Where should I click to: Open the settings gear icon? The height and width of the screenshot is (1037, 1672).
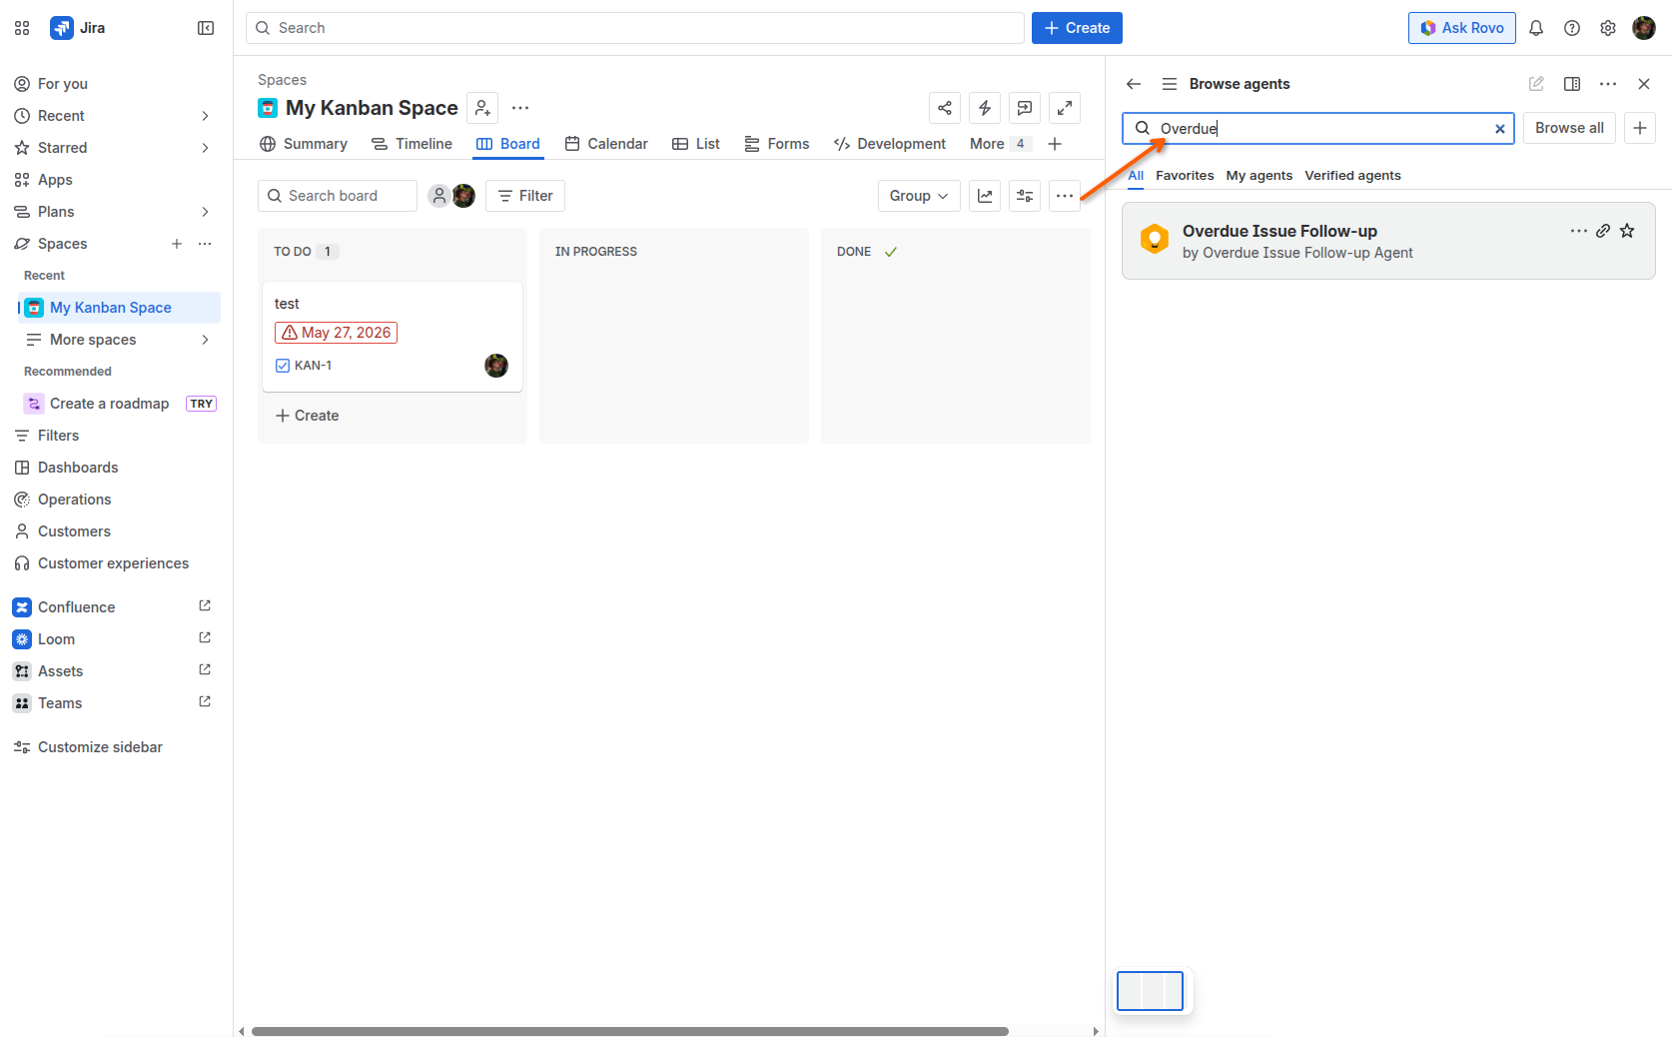(x=1608, y=28)
